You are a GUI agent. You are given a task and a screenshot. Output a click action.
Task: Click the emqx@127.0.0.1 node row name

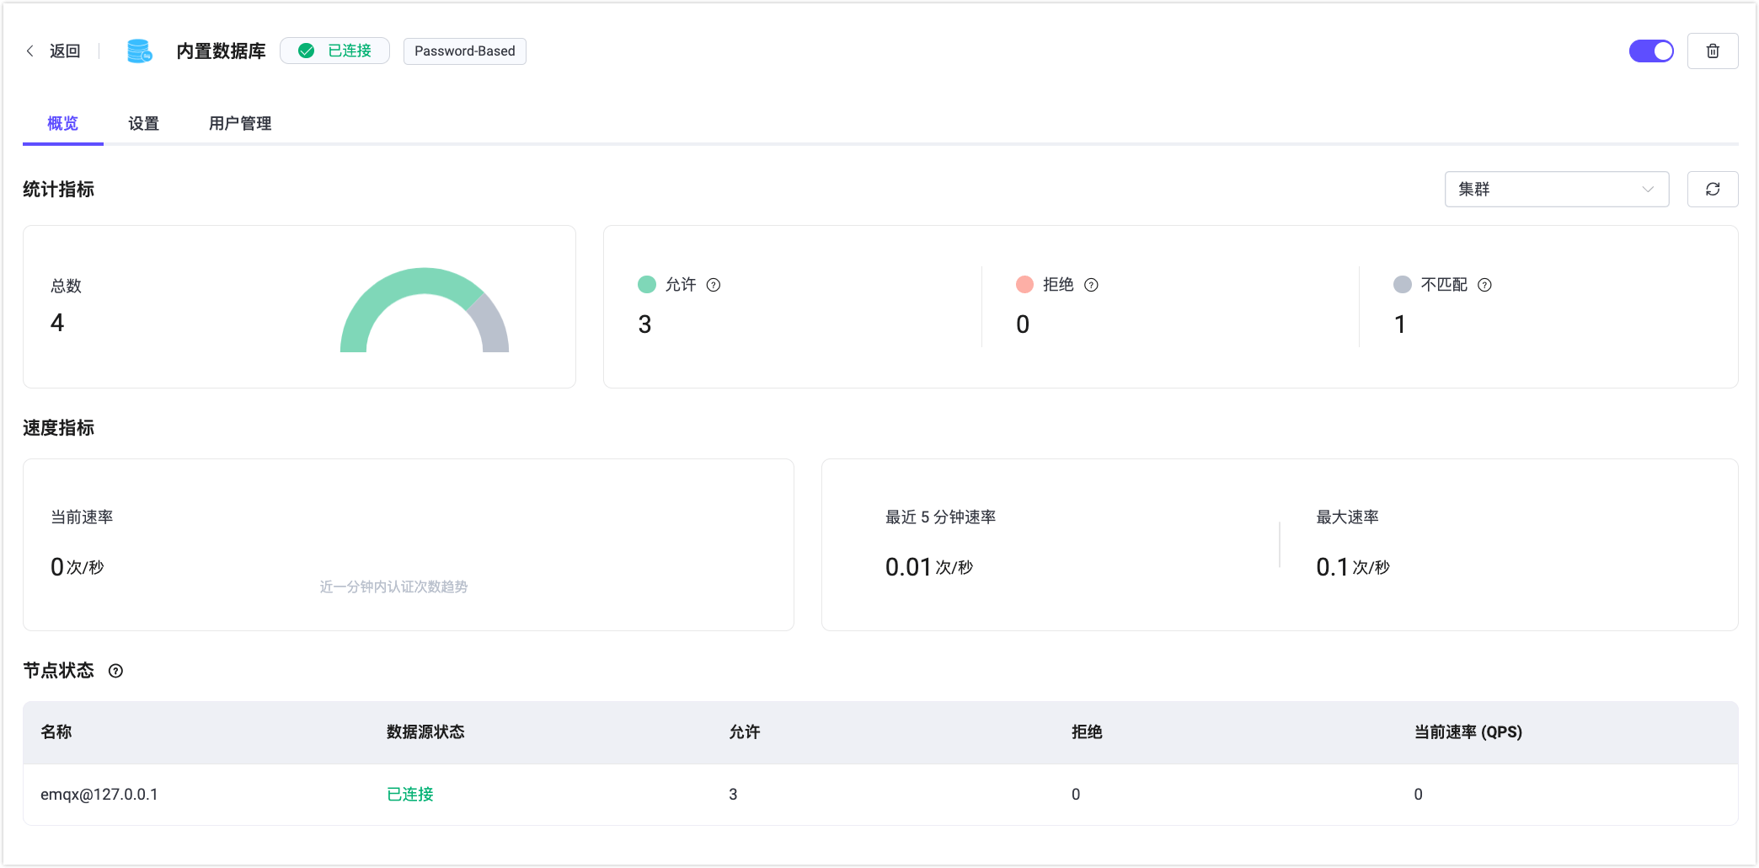point(99,795)
